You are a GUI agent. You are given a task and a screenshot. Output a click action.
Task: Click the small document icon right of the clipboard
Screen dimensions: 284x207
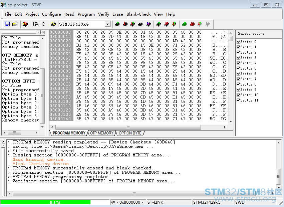pyautogui.click(x=43, y=24)
